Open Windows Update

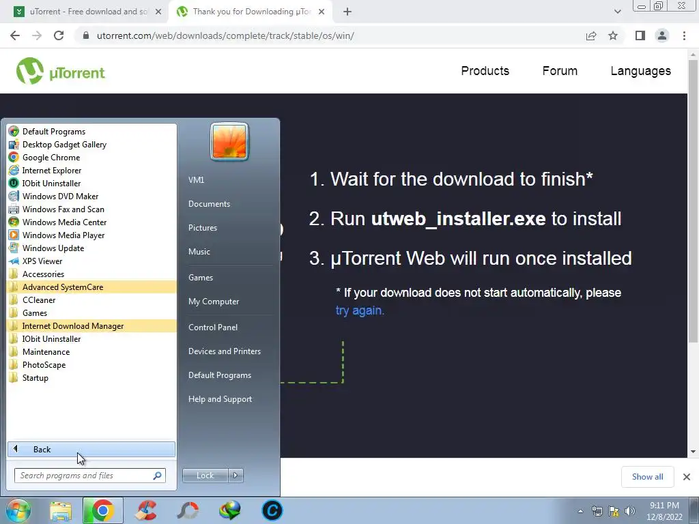[91, 248]
